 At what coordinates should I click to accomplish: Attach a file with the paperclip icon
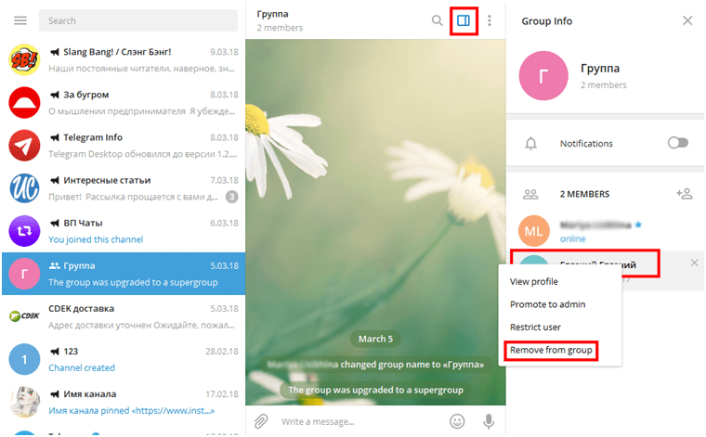tap(261, 421)
